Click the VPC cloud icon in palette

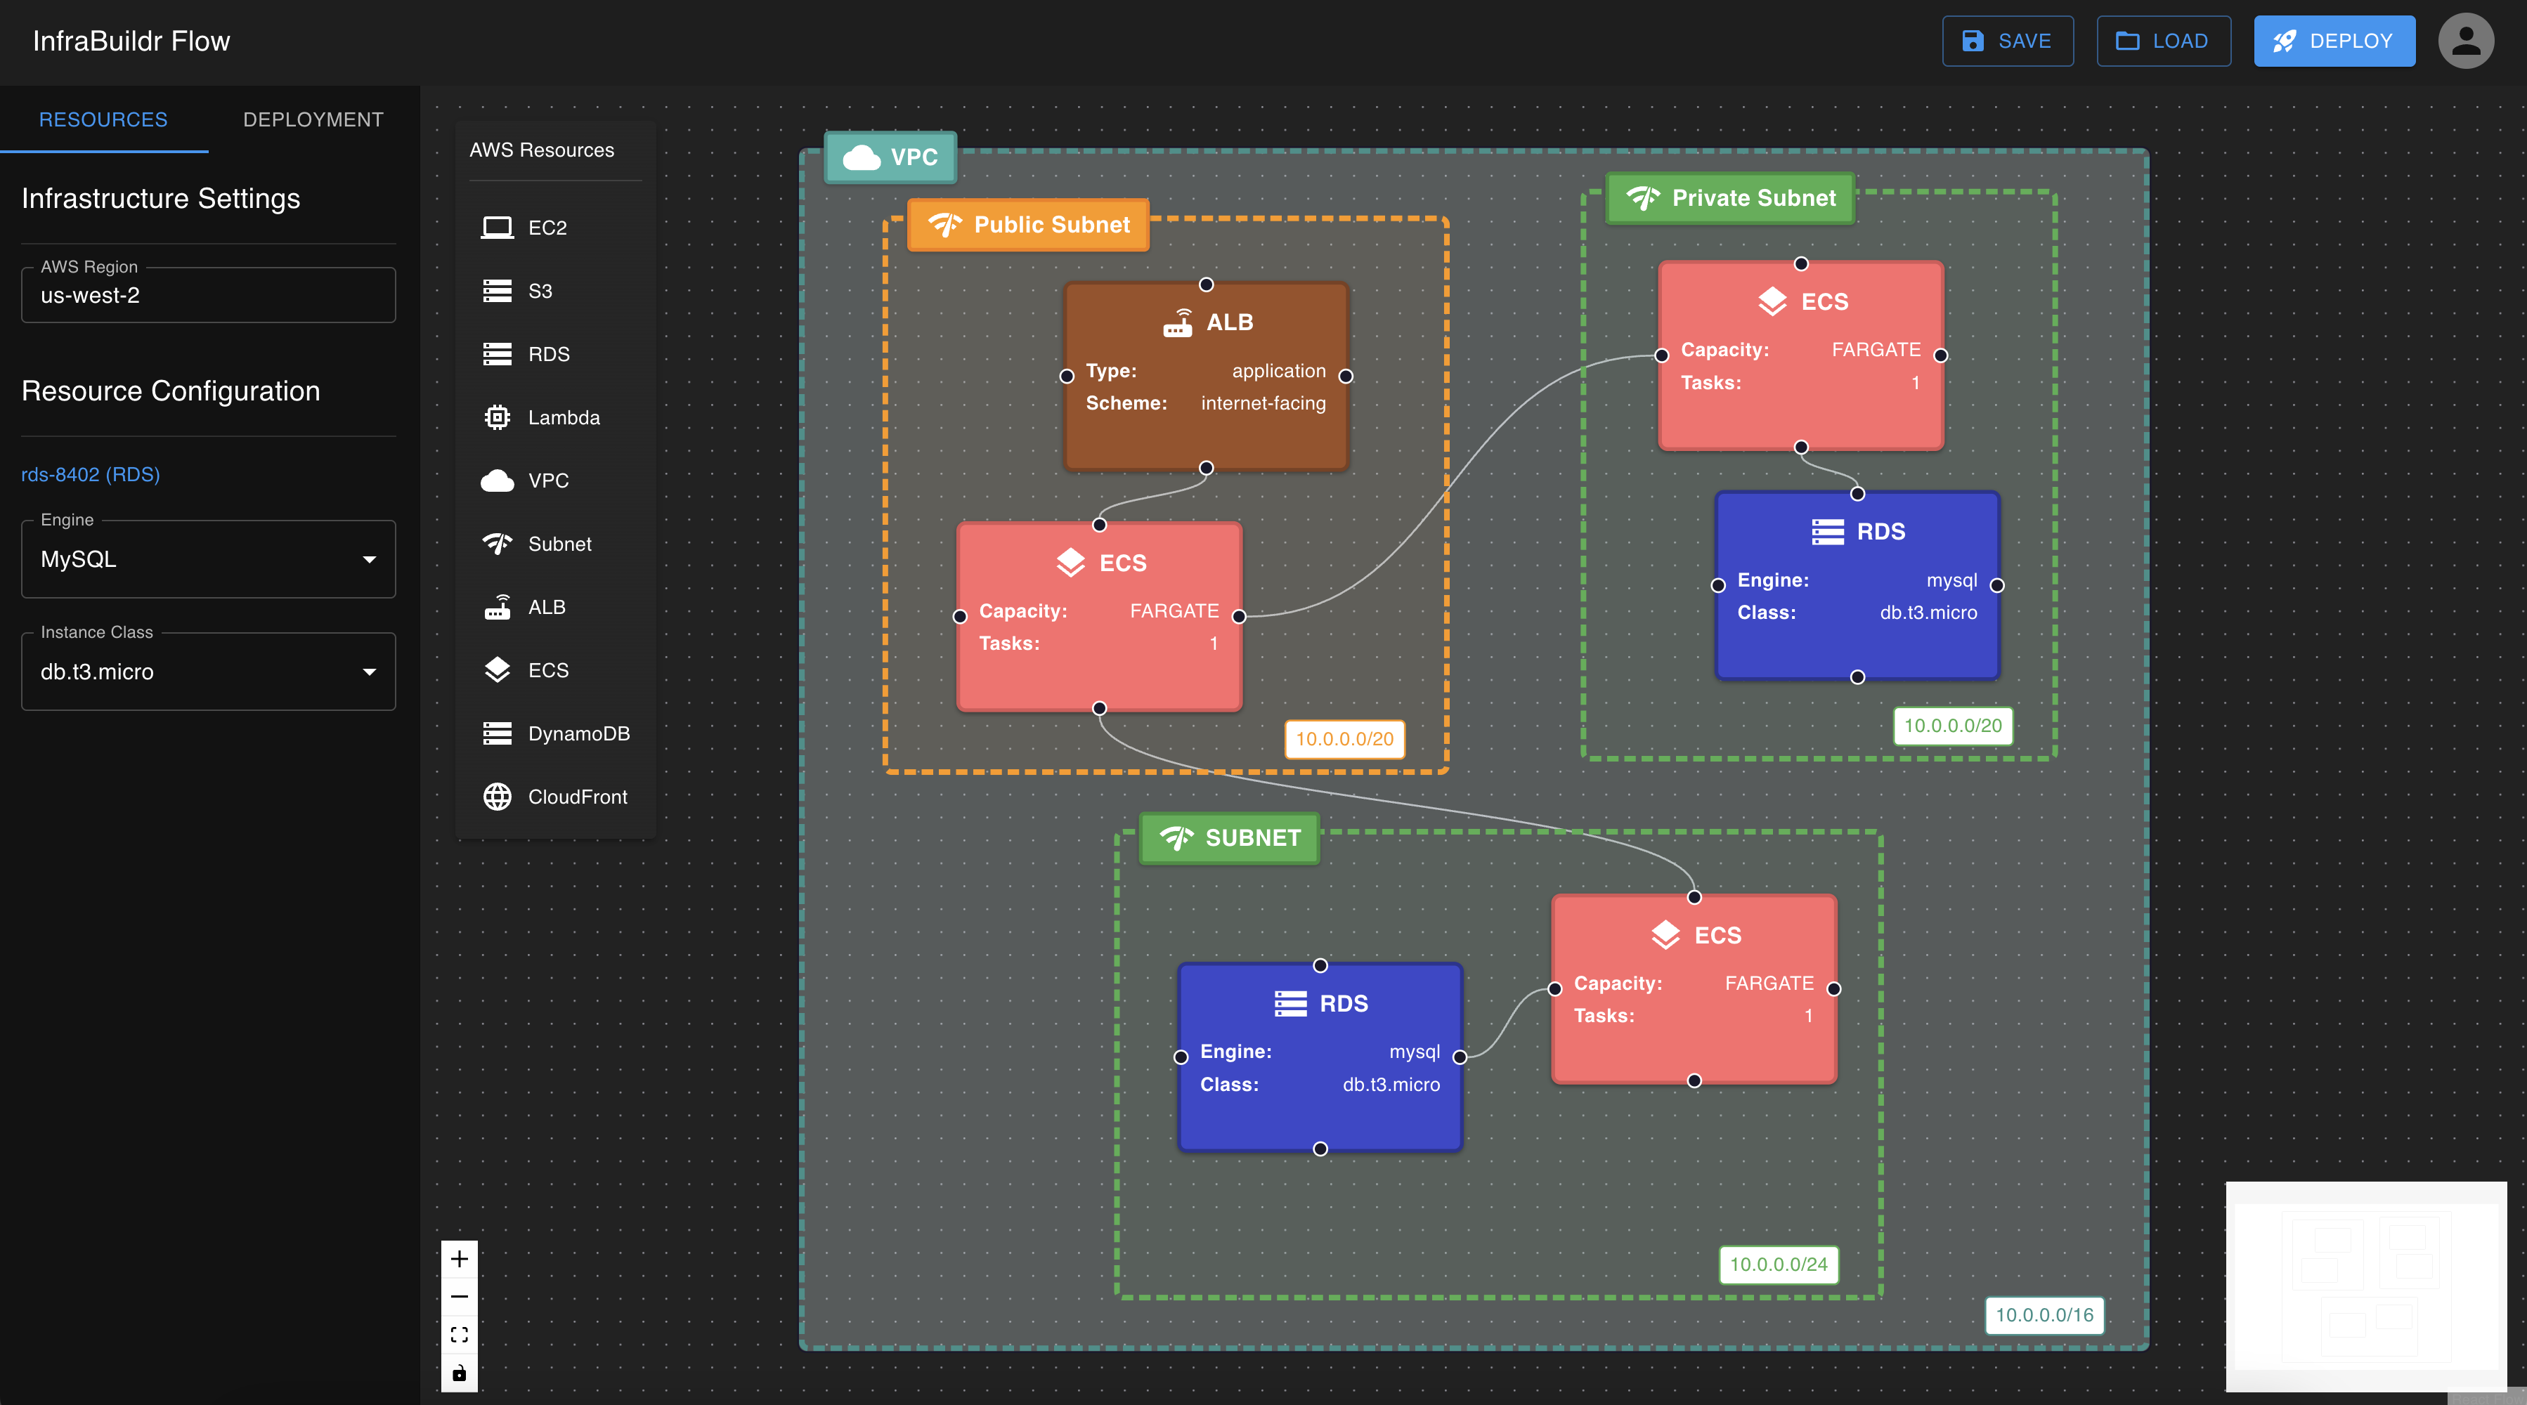(x=498, y=481)
